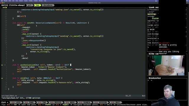
Task: Click the authorization function name
Action: [27, 65]
